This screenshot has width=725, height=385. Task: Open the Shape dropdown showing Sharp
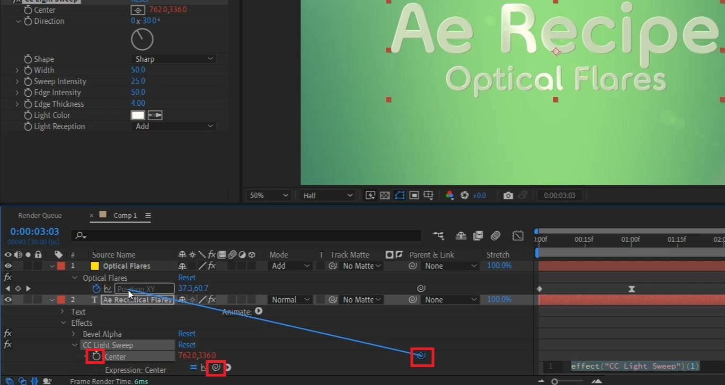173,59
